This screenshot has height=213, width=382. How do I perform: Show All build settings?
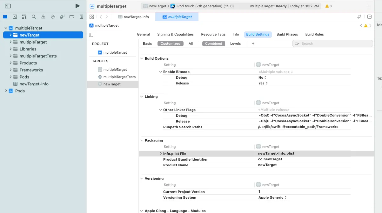[x=191, y=43]
